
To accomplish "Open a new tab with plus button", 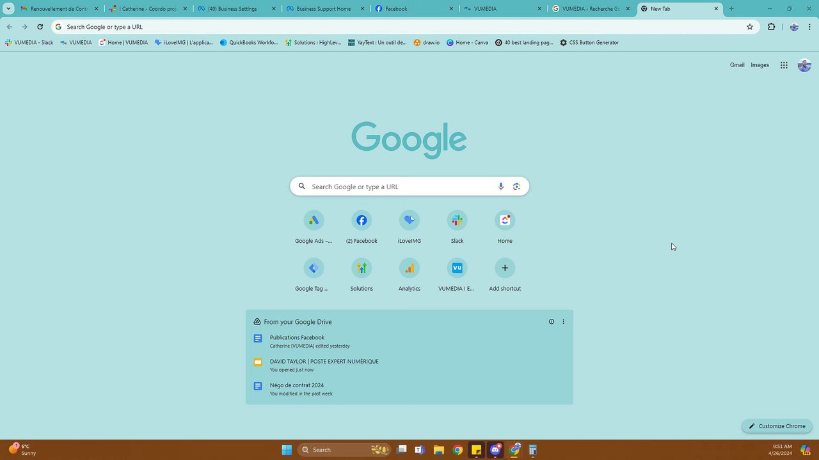I will click(x=731, y=9).
